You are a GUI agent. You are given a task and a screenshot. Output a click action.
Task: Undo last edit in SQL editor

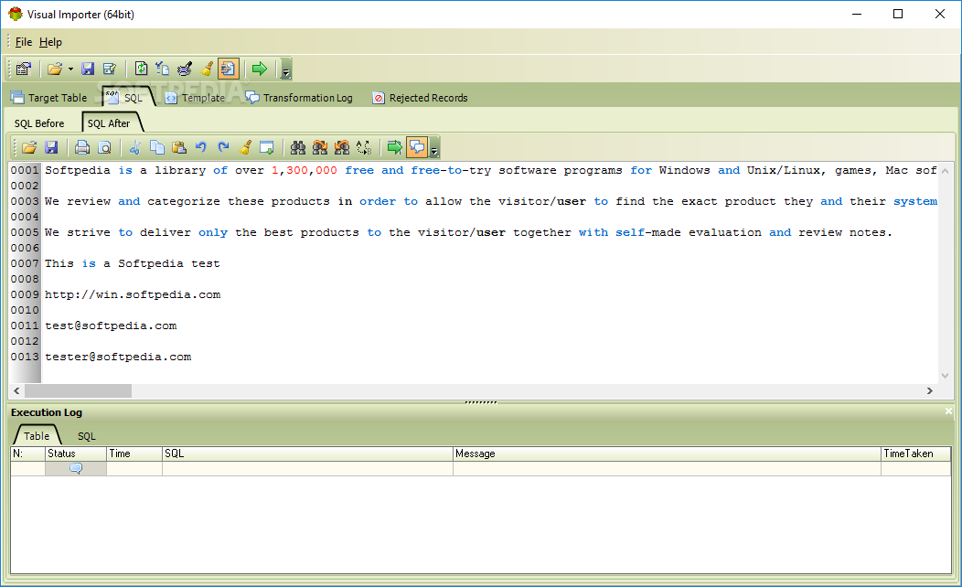pos(200,147)
